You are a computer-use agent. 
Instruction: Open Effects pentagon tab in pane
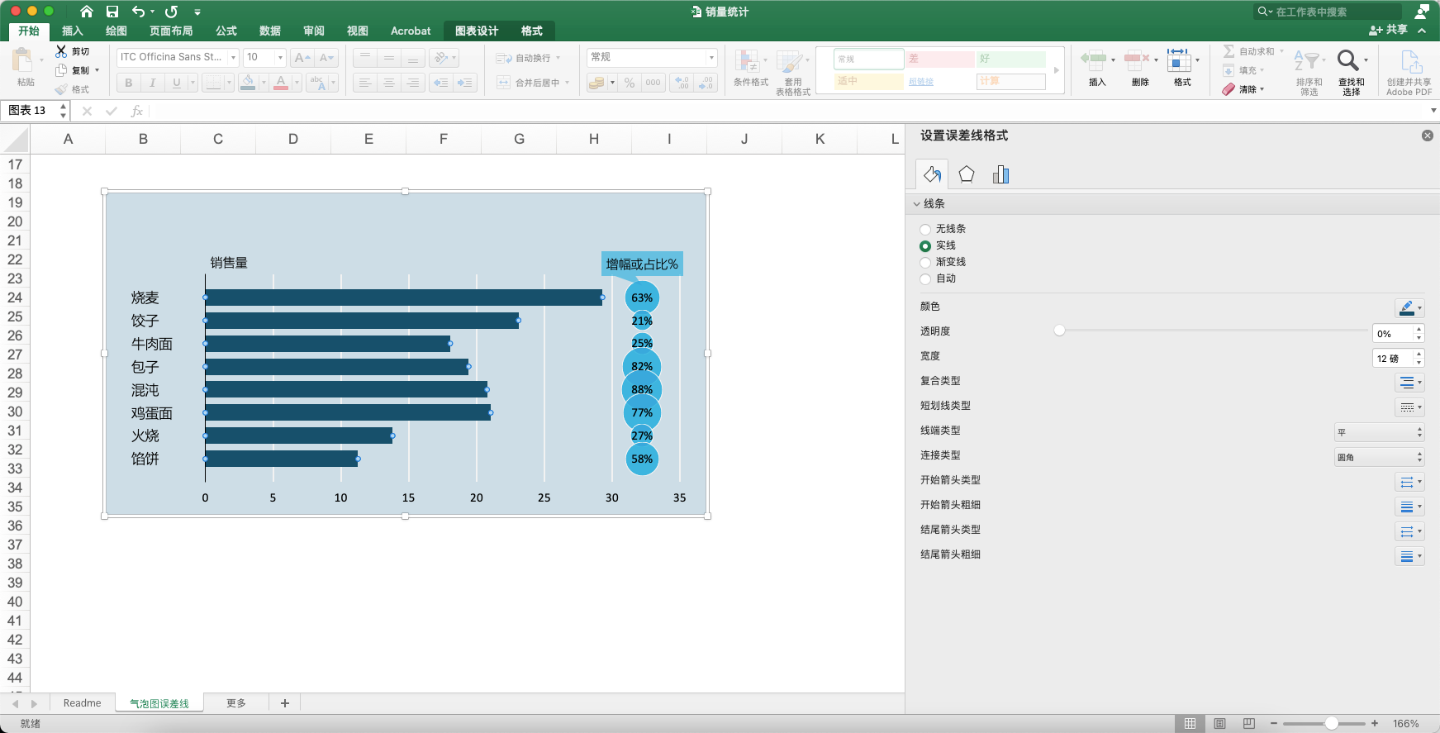coord(967,174)
